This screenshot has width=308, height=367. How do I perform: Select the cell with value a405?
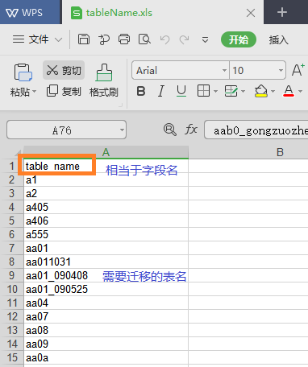point(106,207)
